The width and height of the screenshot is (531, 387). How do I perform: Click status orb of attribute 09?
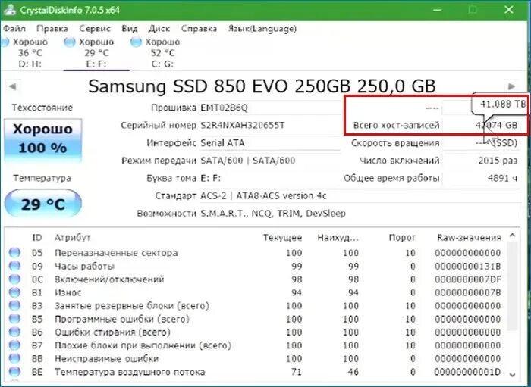click(14, 266)
